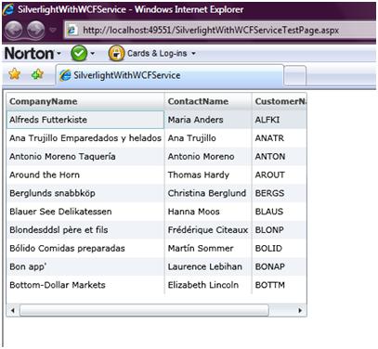Click the Cards & Log-ins padlock icon
Viewport: 378px width, 349px height.
pyautogui.click(x=116, y=53)
